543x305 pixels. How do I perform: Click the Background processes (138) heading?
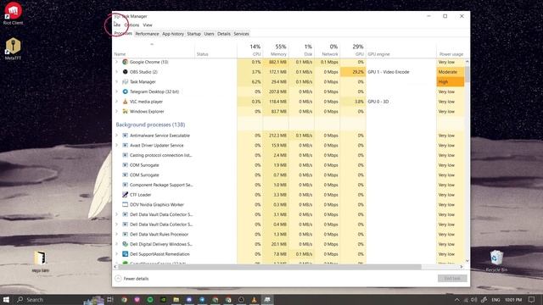point(150,125)
